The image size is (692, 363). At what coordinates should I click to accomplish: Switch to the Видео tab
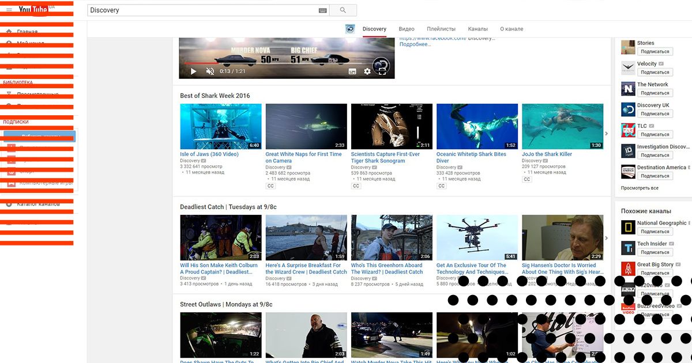click(407, 29)
